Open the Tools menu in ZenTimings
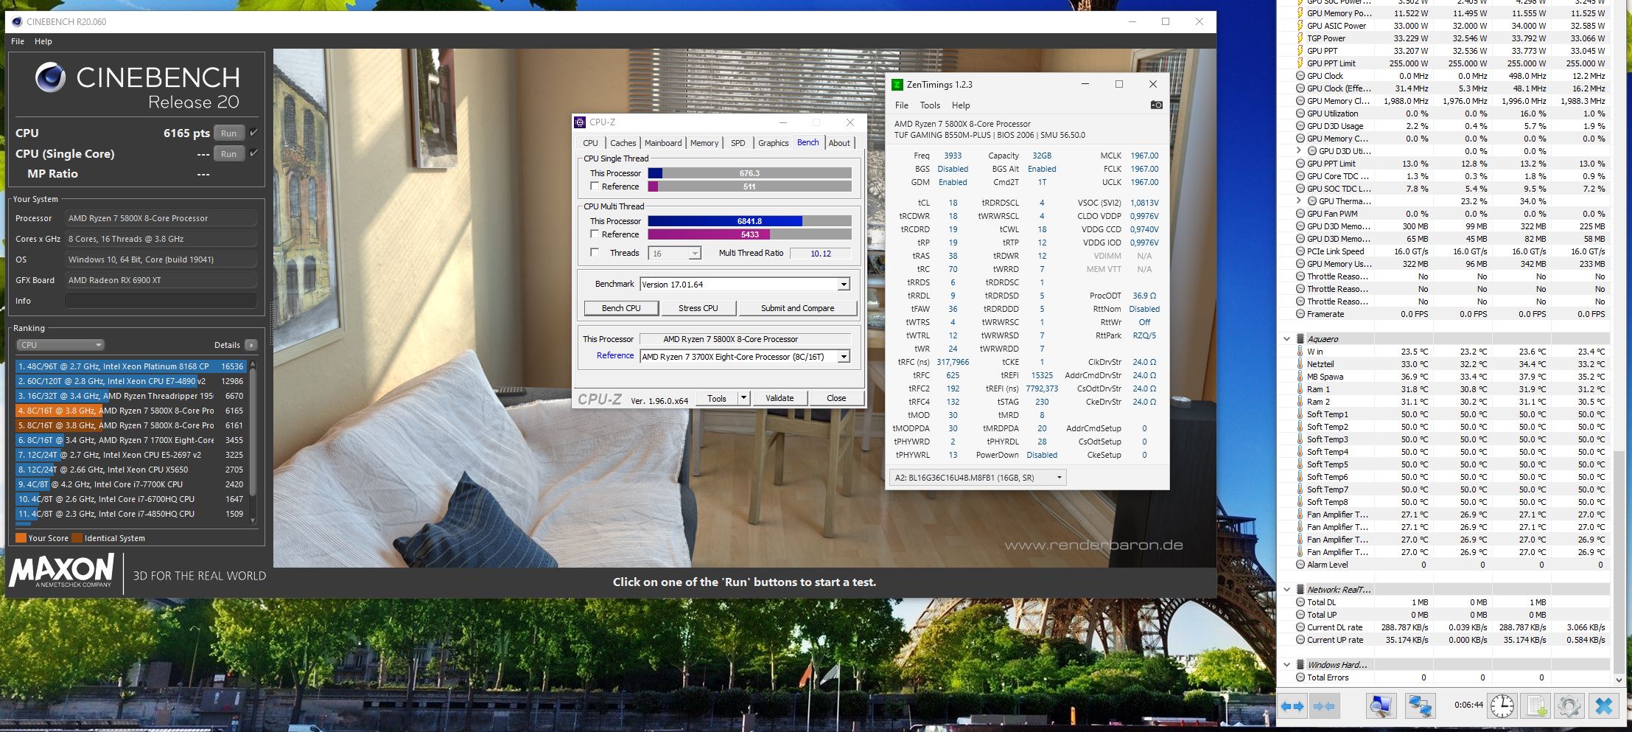This screenshot has height=732, width=1632. click(930, 105)
